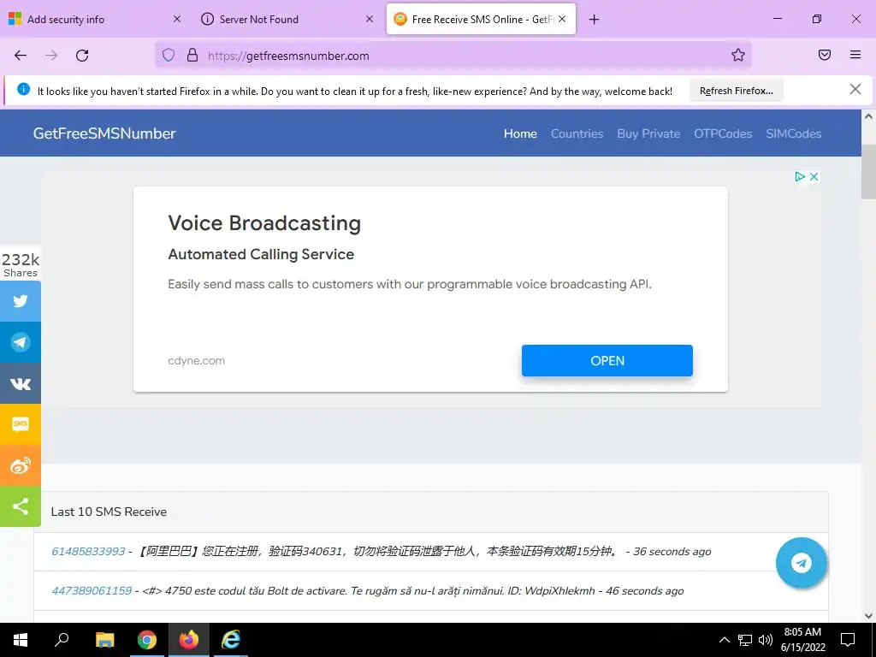Close the ad with the X icon
The image size is (876, 657).
click(x=814, y=176)
